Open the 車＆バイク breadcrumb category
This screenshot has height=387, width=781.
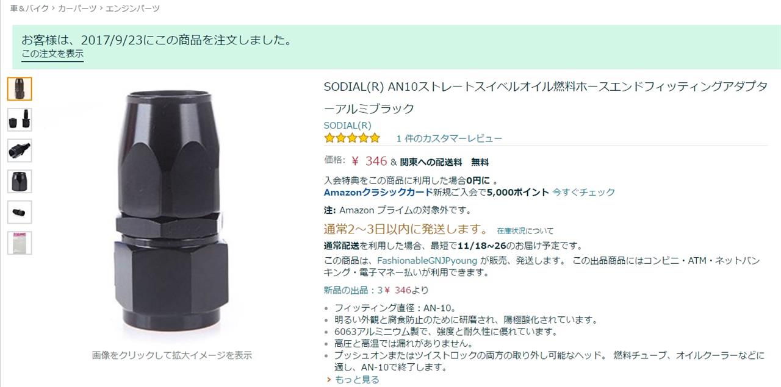[x=29, y=9]
